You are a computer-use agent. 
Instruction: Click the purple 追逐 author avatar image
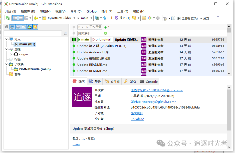pos(82,97)
